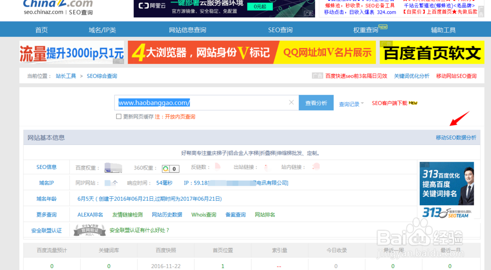Click the 网站排名 link
This screenshot has height=270, width=491.
coord(265,215)
